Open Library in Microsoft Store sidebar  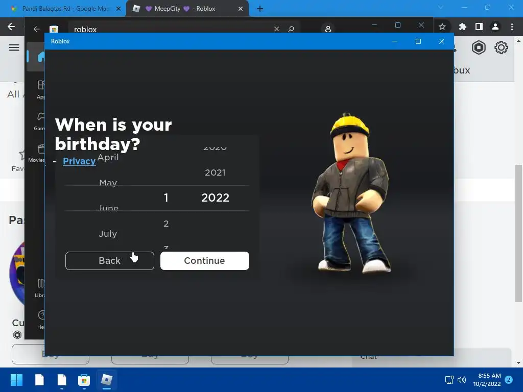click(39, 288)
